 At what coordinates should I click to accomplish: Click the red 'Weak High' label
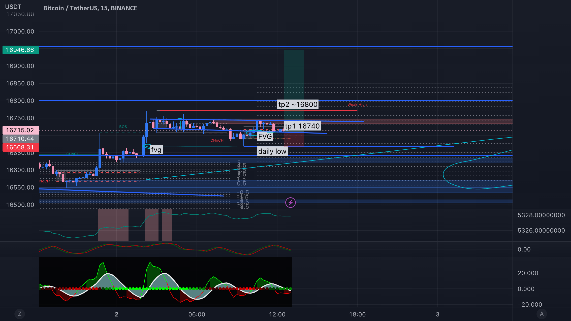(x=357, y=105)
